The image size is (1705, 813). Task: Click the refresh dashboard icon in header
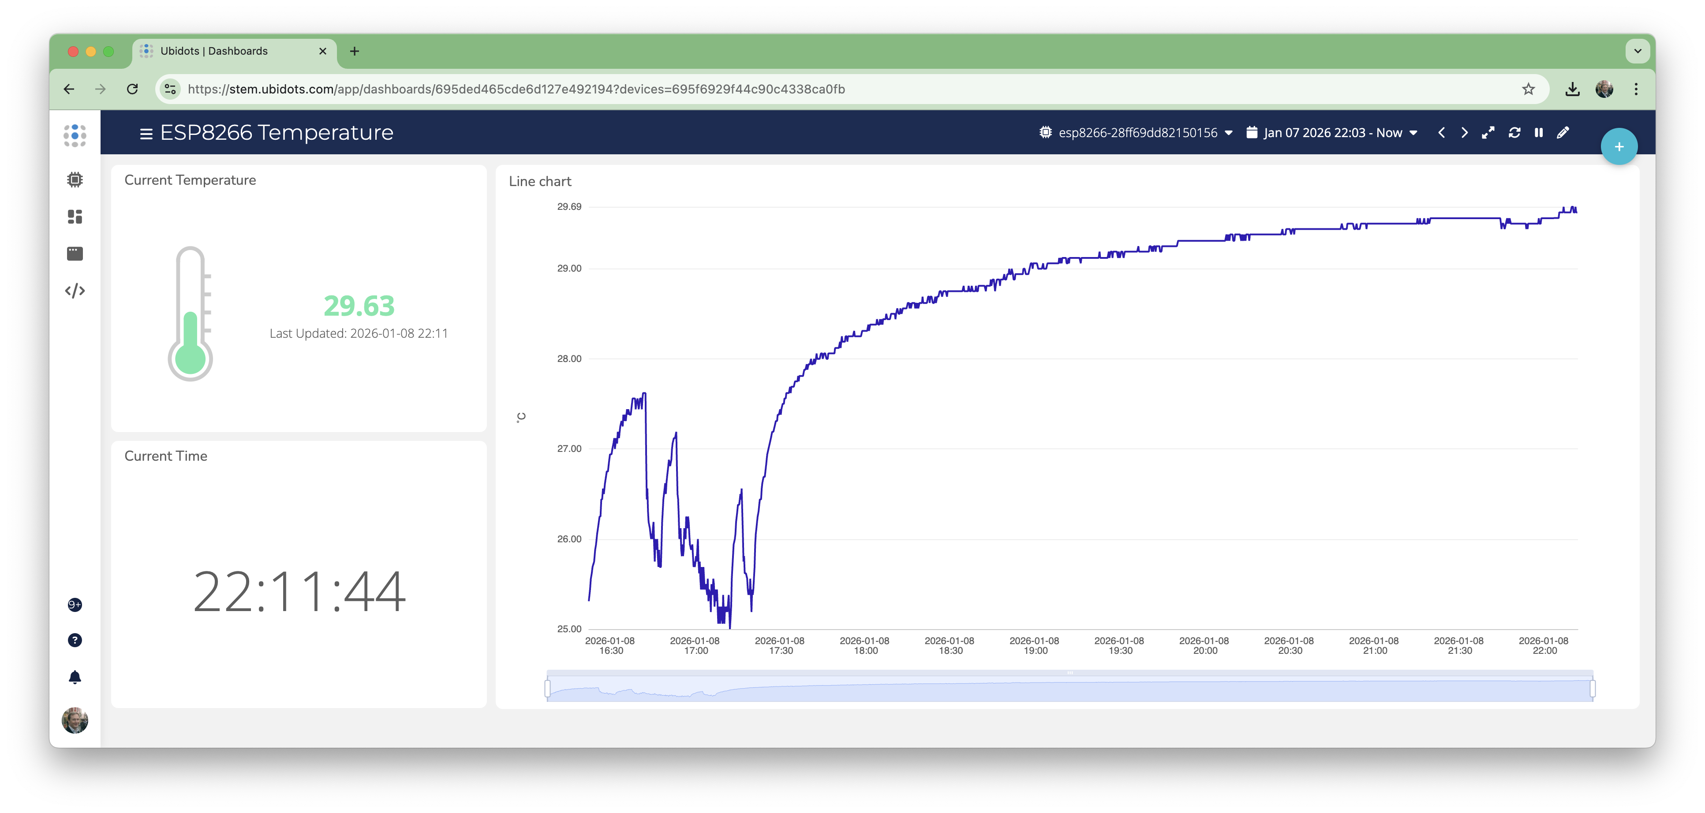[x=1514, y=133]
